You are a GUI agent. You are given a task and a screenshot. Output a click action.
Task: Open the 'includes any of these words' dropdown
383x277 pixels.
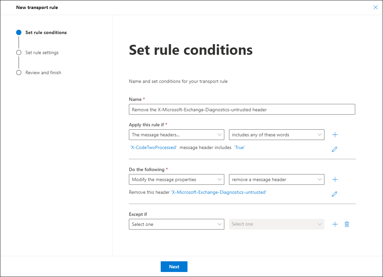pyautogui.click(x=277, y=134)
